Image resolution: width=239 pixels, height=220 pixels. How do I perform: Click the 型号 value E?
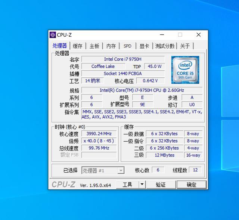[143, 97]
